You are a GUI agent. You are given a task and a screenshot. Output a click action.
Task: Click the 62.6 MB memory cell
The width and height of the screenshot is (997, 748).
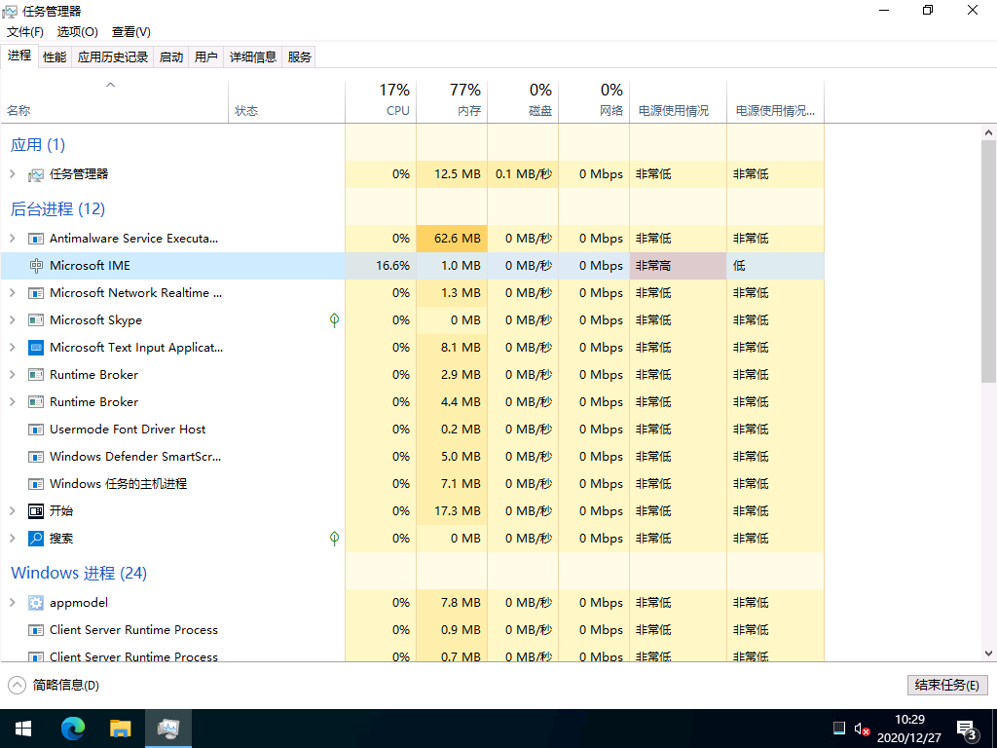pyautogui.click(x=452, y=239)
